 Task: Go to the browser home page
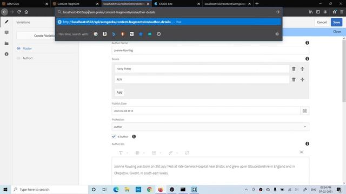(x=26, y=12)
